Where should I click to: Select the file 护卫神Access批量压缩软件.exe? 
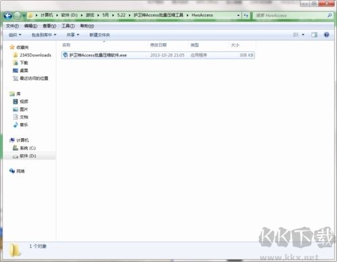point(158,55)
